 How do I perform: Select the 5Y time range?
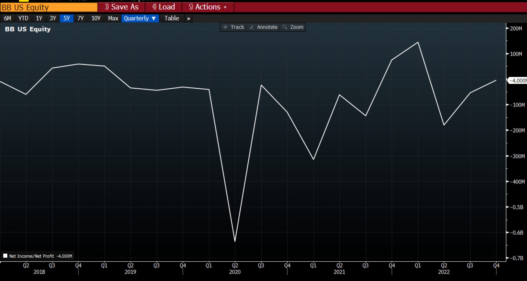point(66,18)
